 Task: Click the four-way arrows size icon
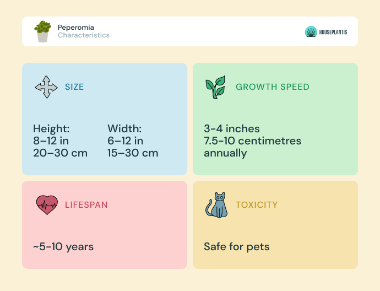[46, 87]
